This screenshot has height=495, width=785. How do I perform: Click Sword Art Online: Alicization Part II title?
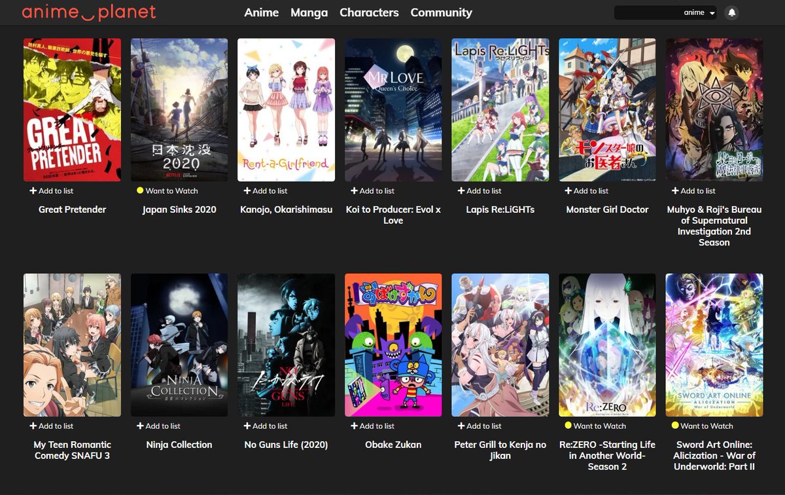click(714, 455)
